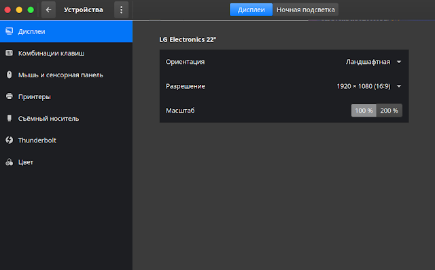Click the mouse icon in sidebar

tap(9, 75)
